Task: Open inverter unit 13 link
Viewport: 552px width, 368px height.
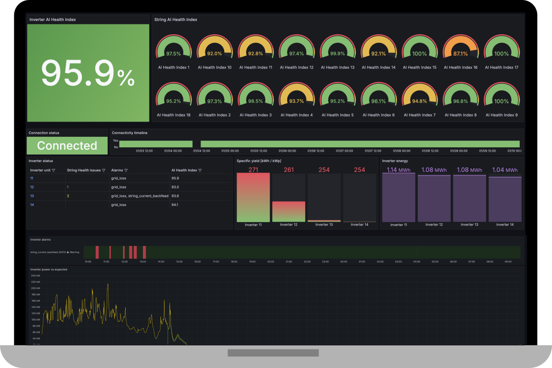Action: coord(32,196)
